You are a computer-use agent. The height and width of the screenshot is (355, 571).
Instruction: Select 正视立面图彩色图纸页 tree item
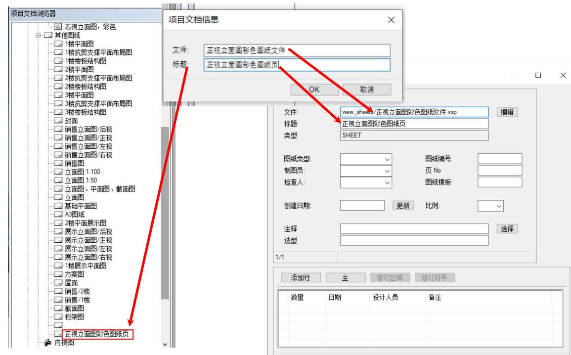pyautogui.click(x=96, y=334)
